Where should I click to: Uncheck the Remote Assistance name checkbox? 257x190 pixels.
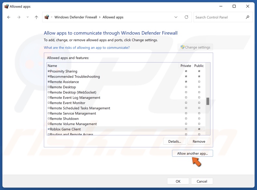coord(49,82)
